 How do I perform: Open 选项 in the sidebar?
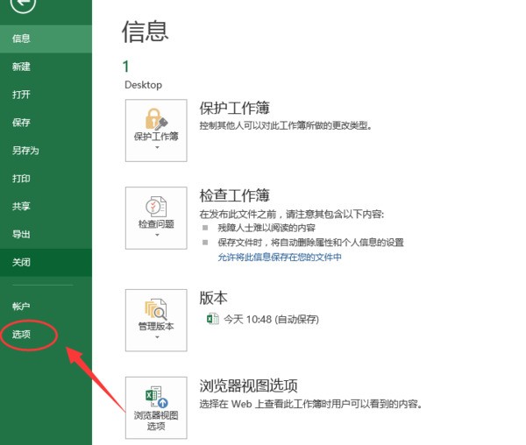click(21, 335)
